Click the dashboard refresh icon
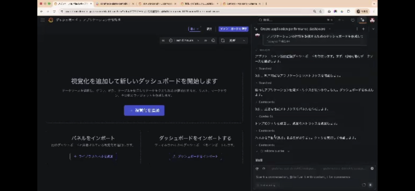Screen dimensions: 415x191 tap(223, 40)
